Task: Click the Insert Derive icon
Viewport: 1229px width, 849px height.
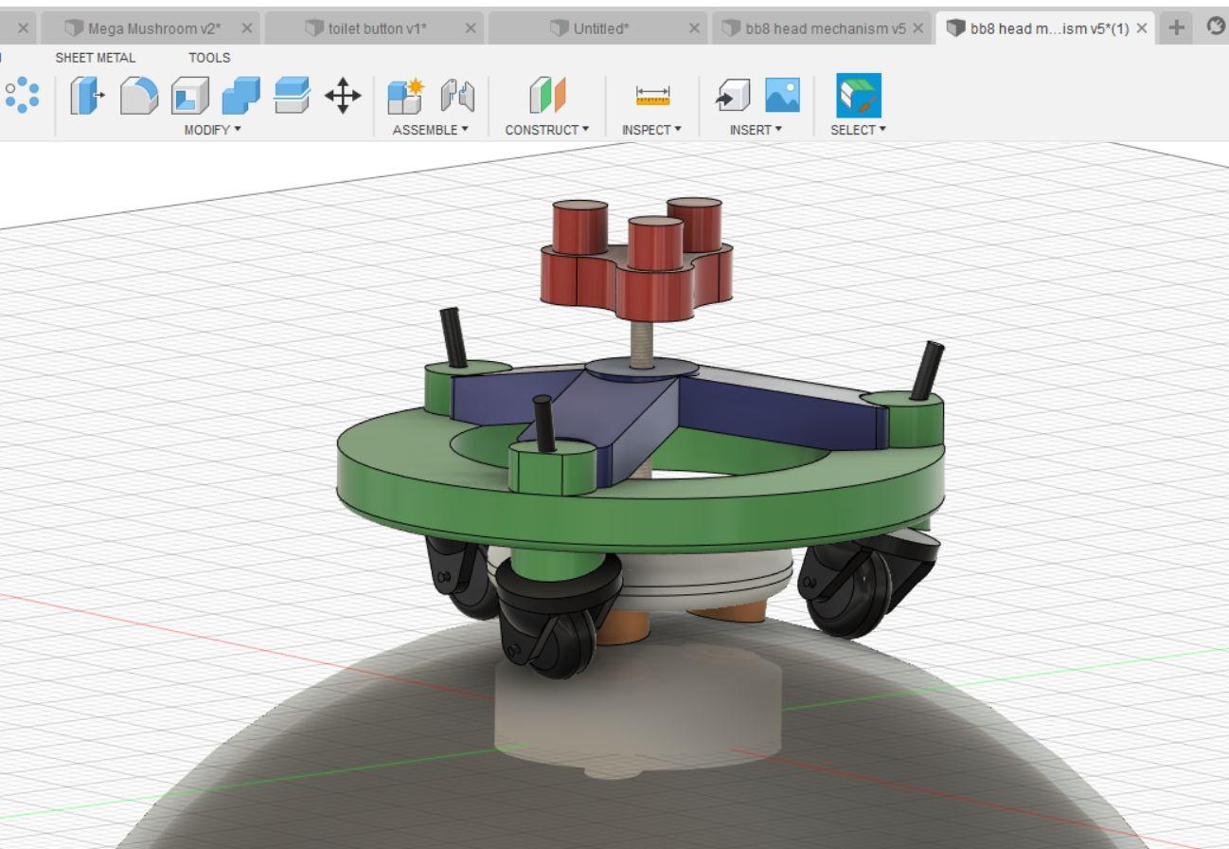Action: coord(731,97)
